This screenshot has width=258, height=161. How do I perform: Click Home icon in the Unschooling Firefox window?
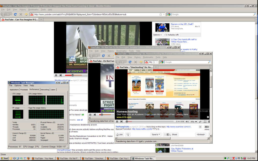coord(141,62)
